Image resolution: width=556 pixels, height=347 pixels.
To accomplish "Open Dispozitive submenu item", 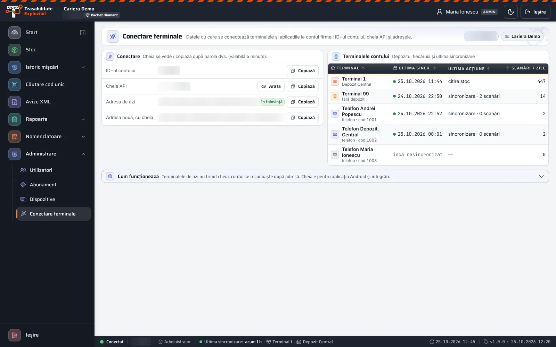I will 54,199.
